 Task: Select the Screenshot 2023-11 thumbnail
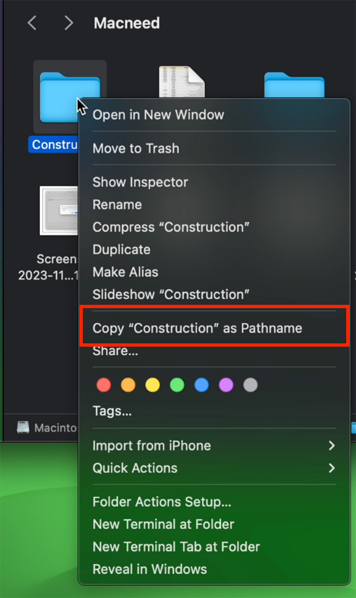click(59, 211)
